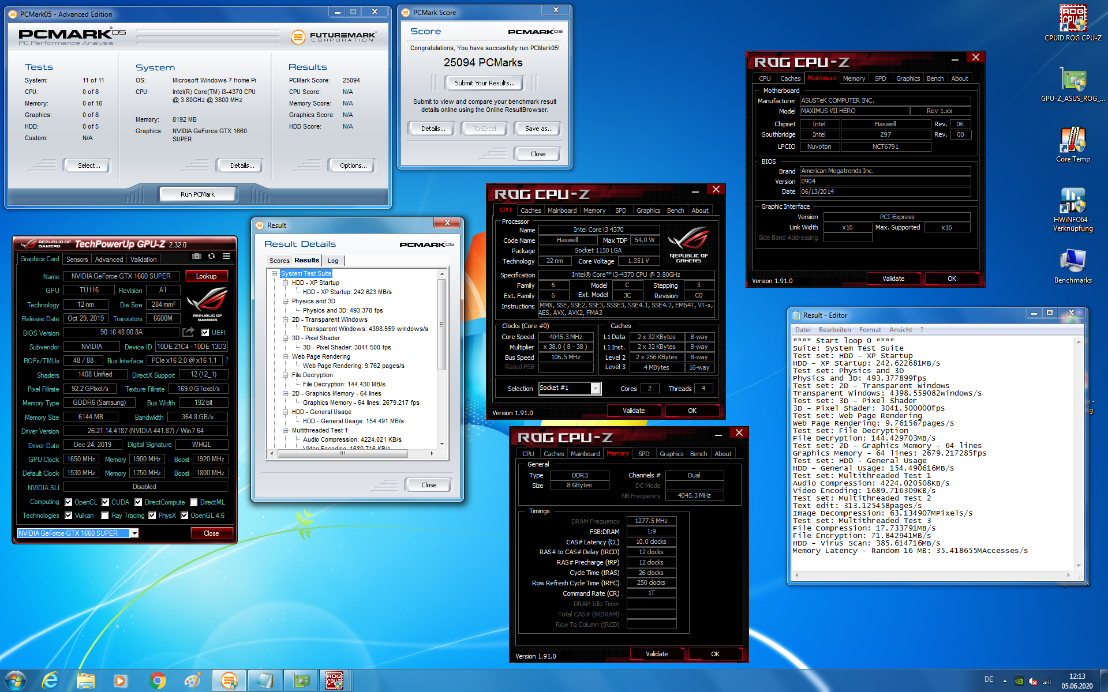Open Log tab in Result Details
The height and width of the screenshot is (692, 1108).
(x=333, y=261)
